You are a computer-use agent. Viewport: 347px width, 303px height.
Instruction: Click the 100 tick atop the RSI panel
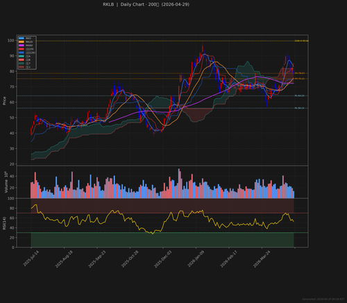pyautogui.click(x=11, y=198)
